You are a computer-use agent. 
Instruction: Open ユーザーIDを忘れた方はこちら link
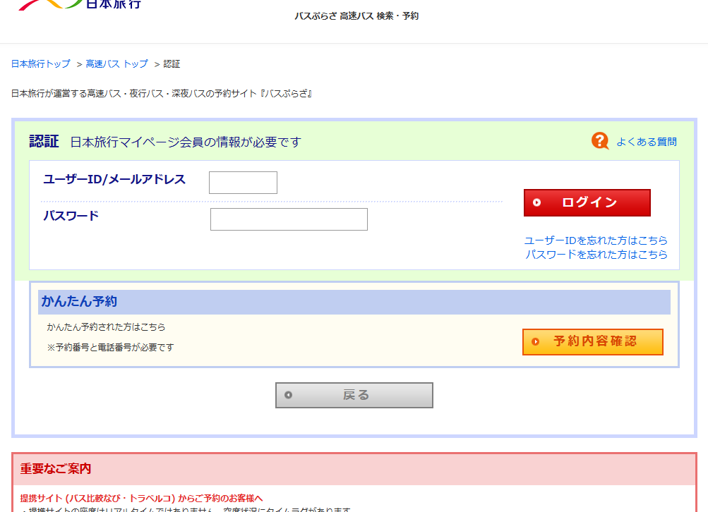pyautogui.click(x=596, y=240)
